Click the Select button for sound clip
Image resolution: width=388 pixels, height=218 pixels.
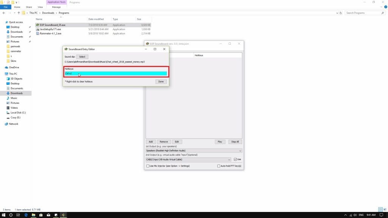[x=82, y=57]
